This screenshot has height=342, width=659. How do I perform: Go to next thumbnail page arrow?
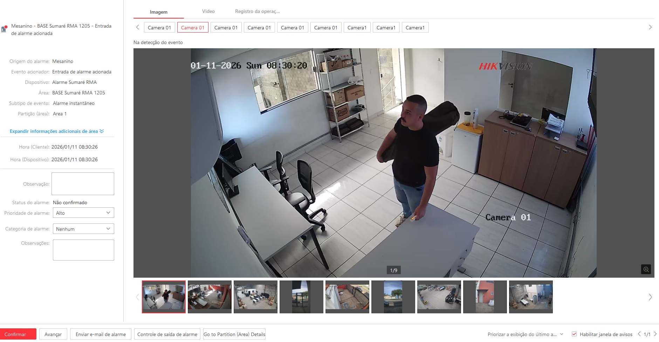[650, 297]
